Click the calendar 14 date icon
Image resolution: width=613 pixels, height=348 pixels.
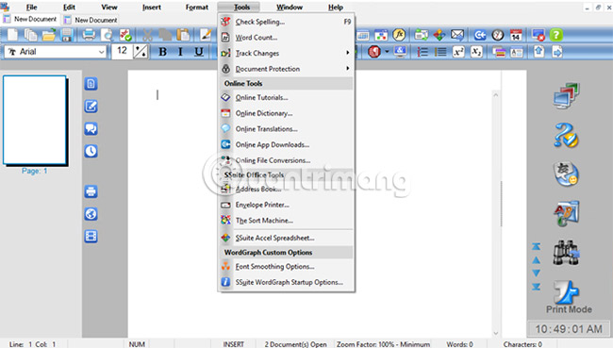[x=516, y=35]
